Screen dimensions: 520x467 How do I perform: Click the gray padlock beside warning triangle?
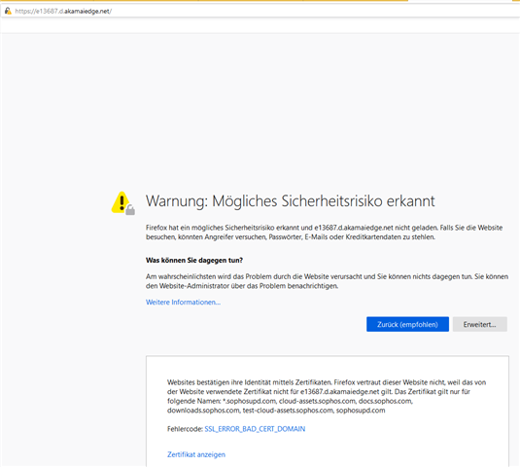(x=130, y=210)
